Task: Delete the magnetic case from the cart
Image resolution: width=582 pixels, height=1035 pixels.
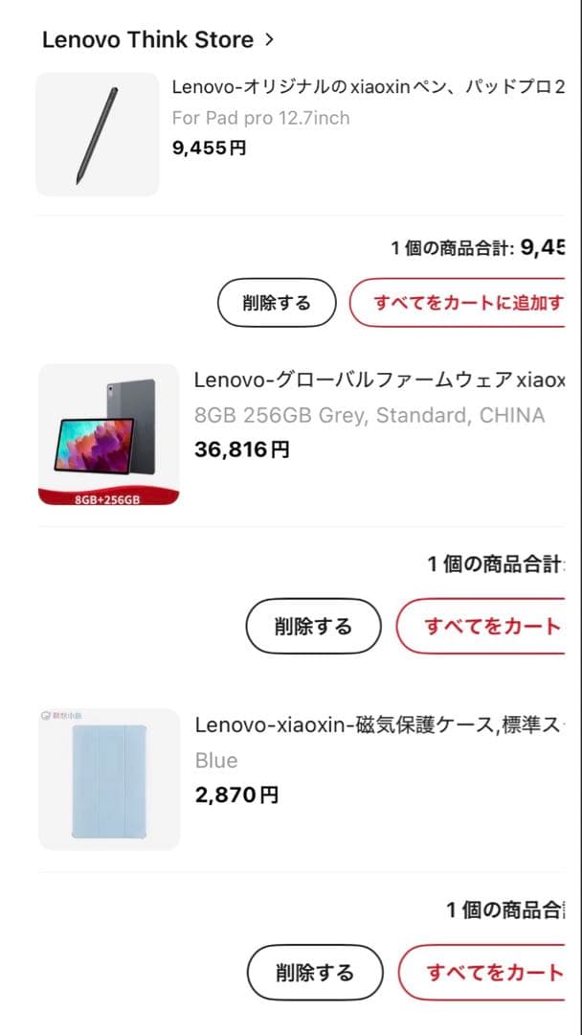Action: click(314, 973)
